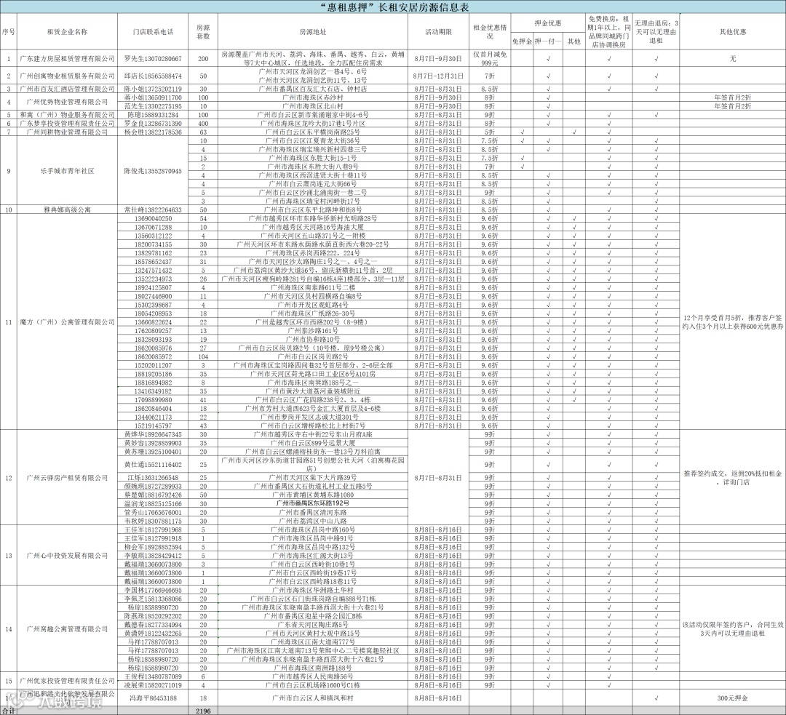Select contact cell 邱店长18565588474
The width and height of the screenshot is (786, 715).
pos(153,76)
